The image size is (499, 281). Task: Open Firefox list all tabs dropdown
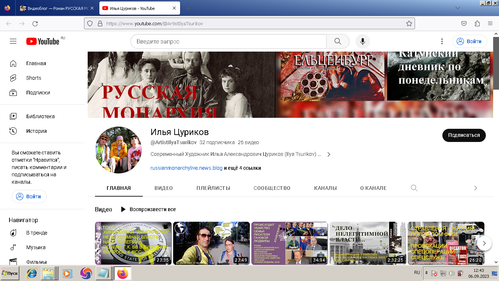pos(457,8)
